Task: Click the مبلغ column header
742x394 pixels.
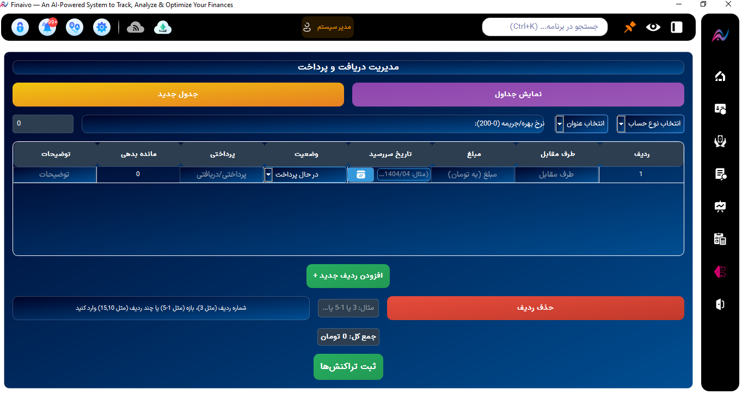Action: pyautogui.click(x=474, y=154)
